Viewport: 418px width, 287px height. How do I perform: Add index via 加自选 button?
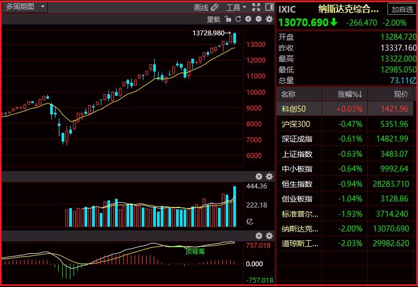(402, 9)
